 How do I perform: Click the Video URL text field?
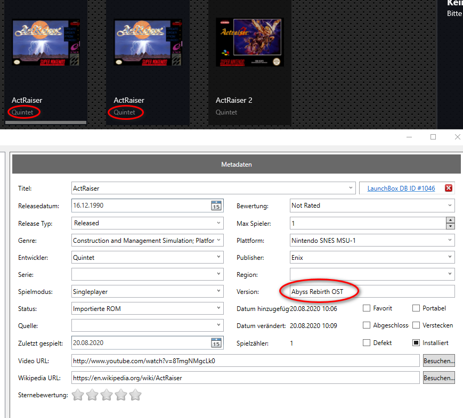click(246, 360)
